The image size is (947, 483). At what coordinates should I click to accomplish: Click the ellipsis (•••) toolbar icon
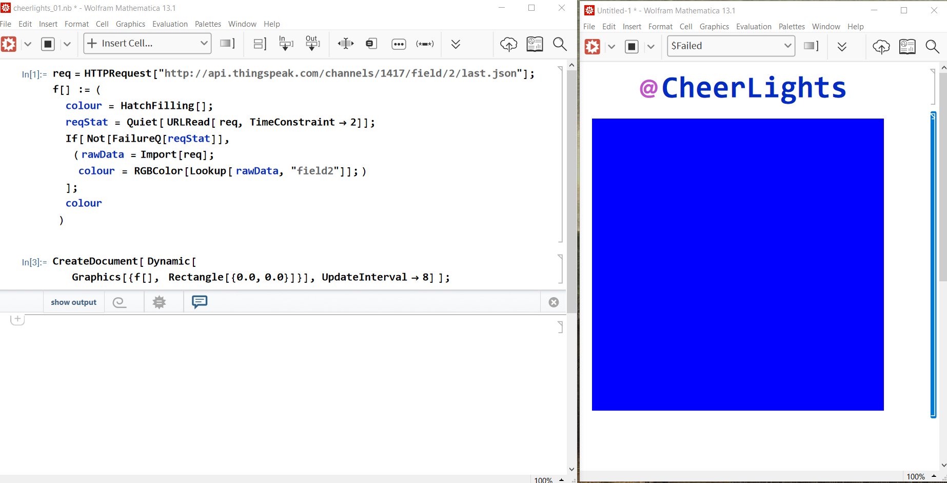tap(399, 44)
